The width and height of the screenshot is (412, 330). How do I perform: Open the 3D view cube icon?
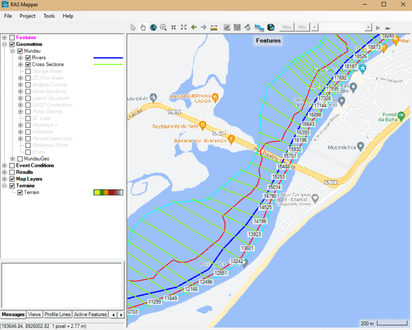pos(271,27)
